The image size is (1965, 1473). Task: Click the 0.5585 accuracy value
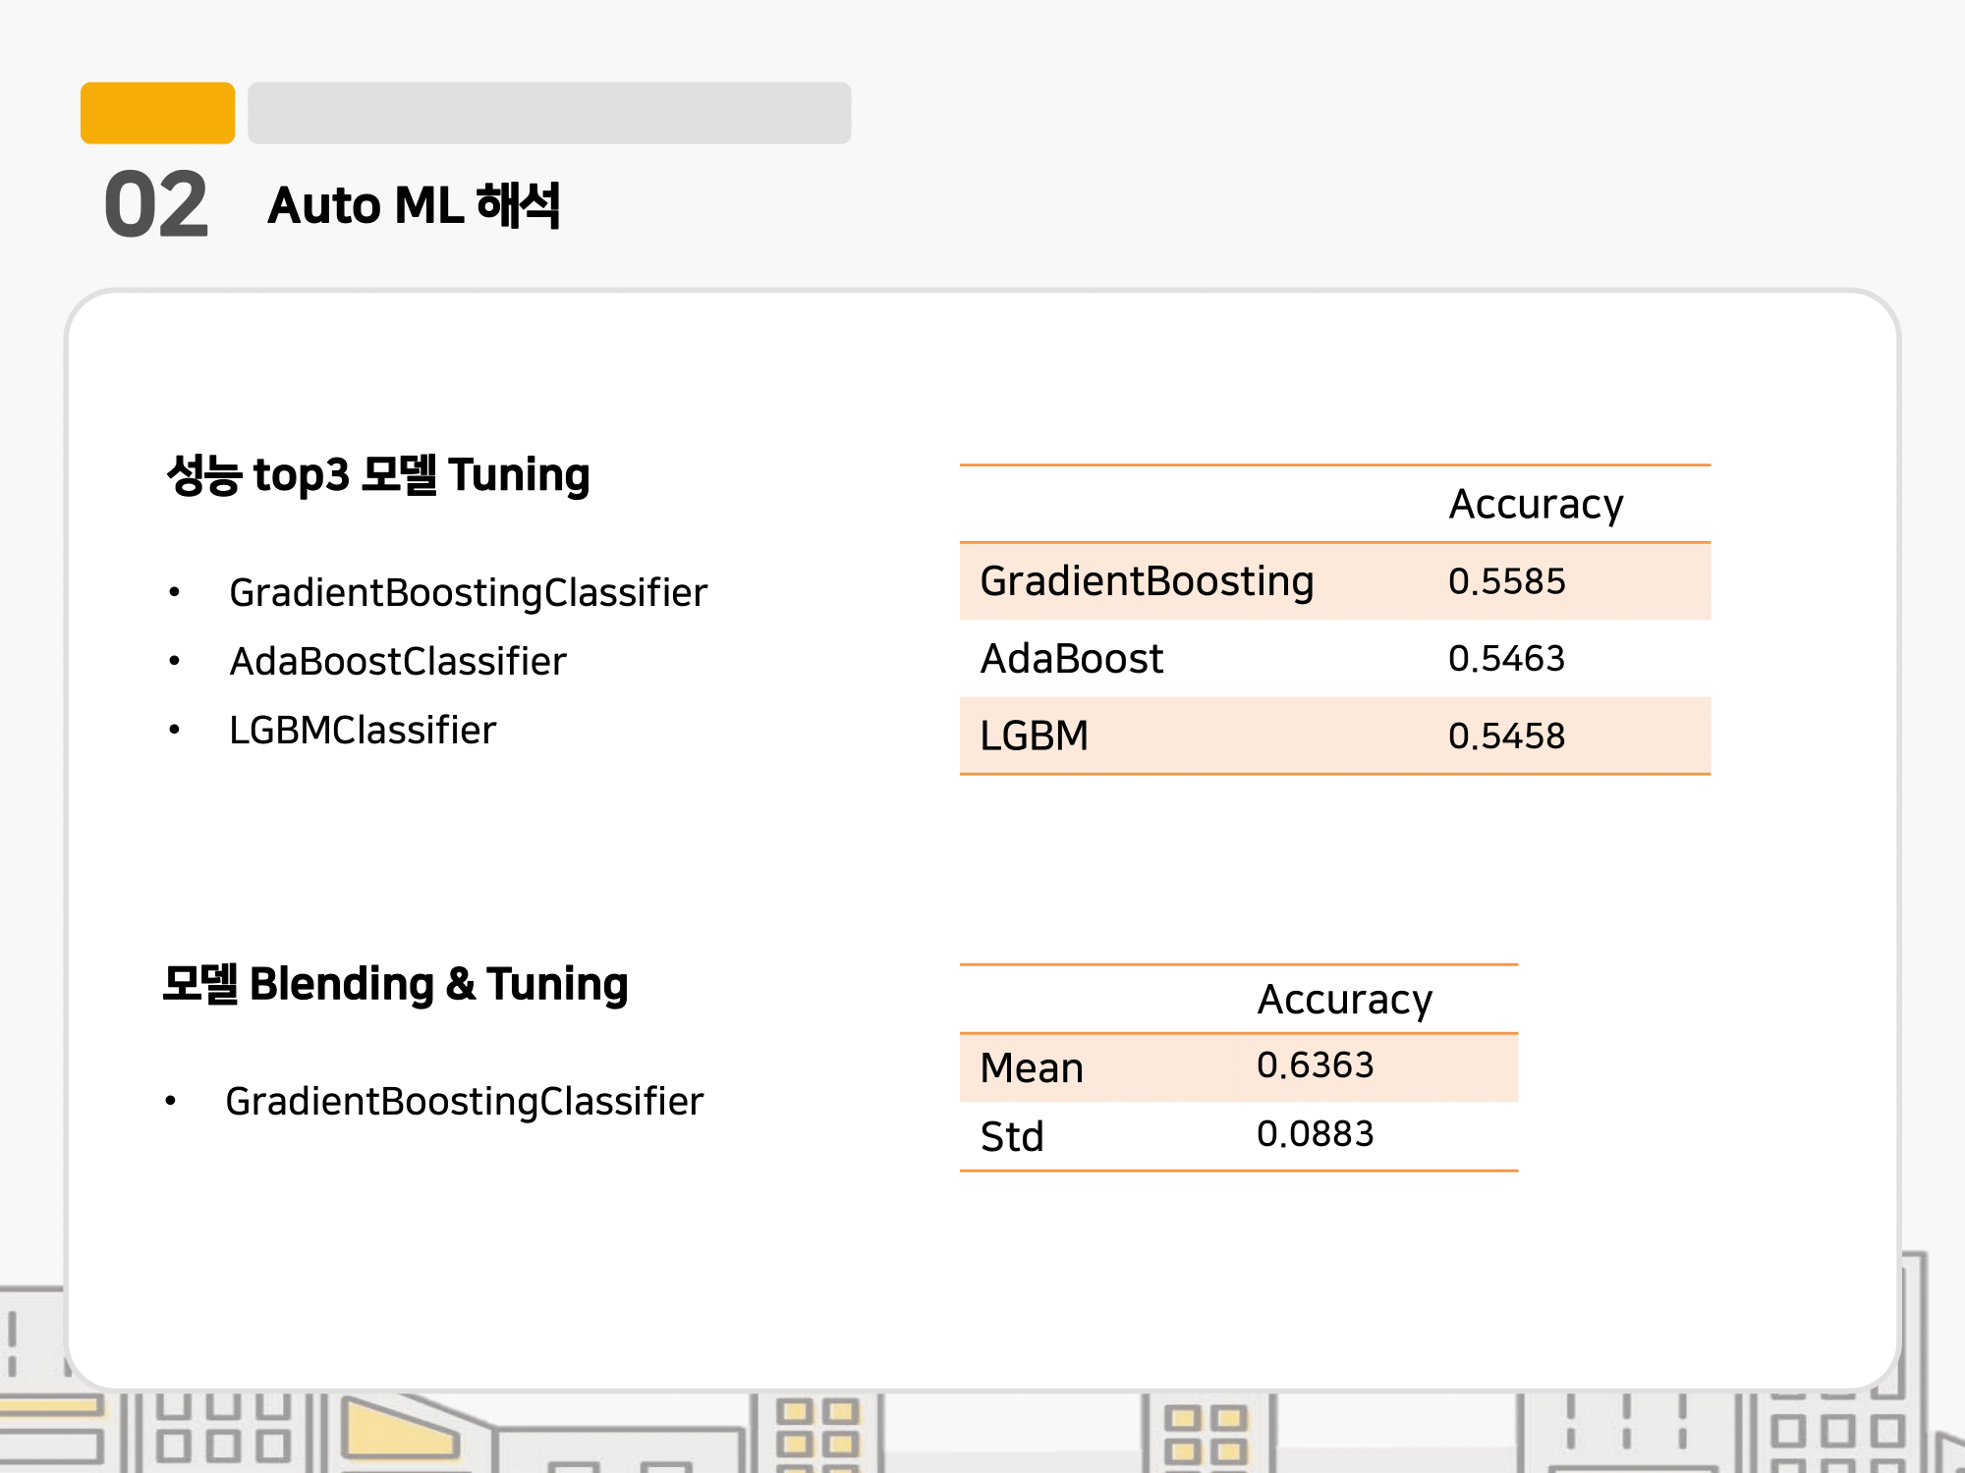[x=1506, y=580]
